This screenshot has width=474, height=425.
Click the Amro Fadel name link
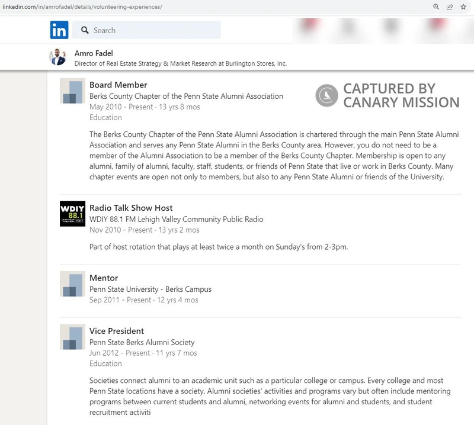pos(94,53)
